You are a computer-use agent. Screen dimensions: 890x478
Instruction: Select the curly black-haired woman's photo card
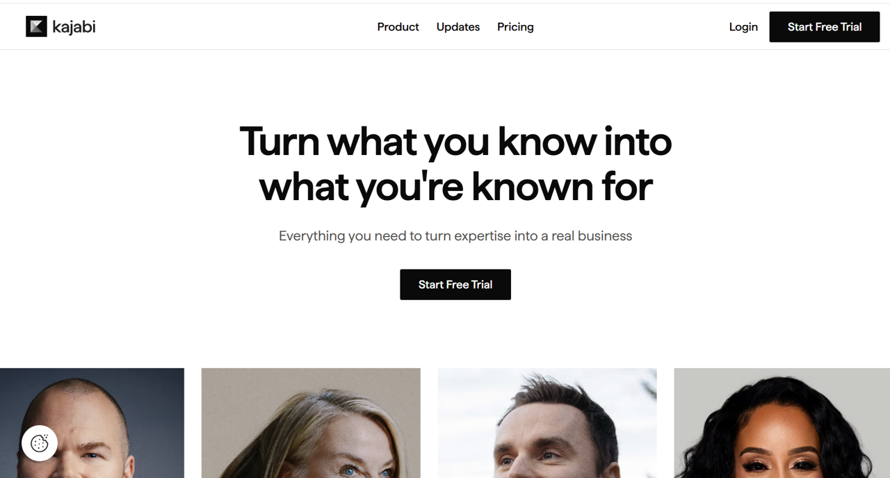(782, 423)
